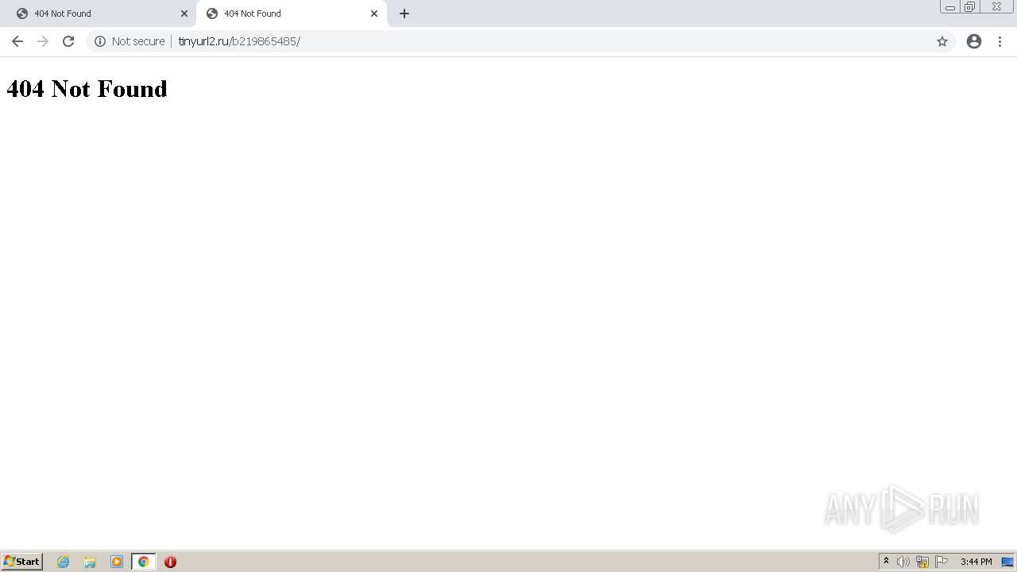Screen dimensions: 1017x572
Task: Close the second 404 Not Found tab
Action: click(x=374, y=14)
